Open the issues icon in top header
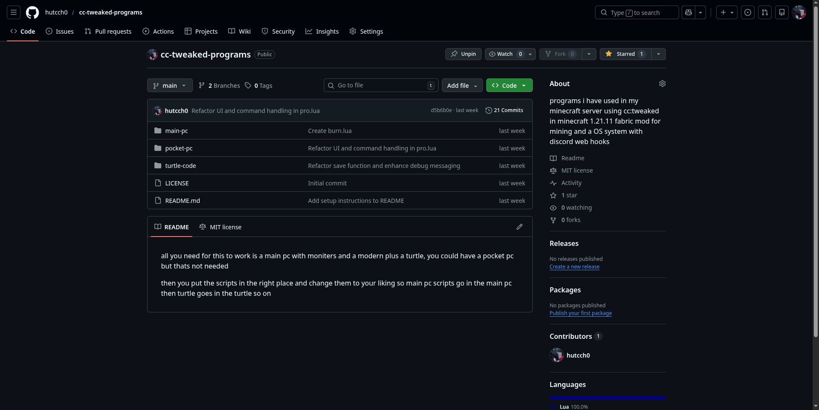The width and height of the screenshot is (819, 410). tap(747, 12)
